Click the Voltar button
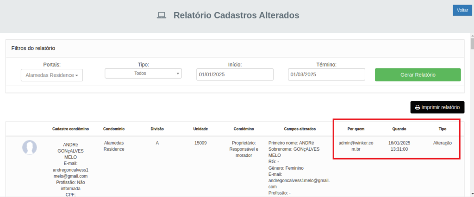This screenshot has height=197, width=474. click(462, 10)
